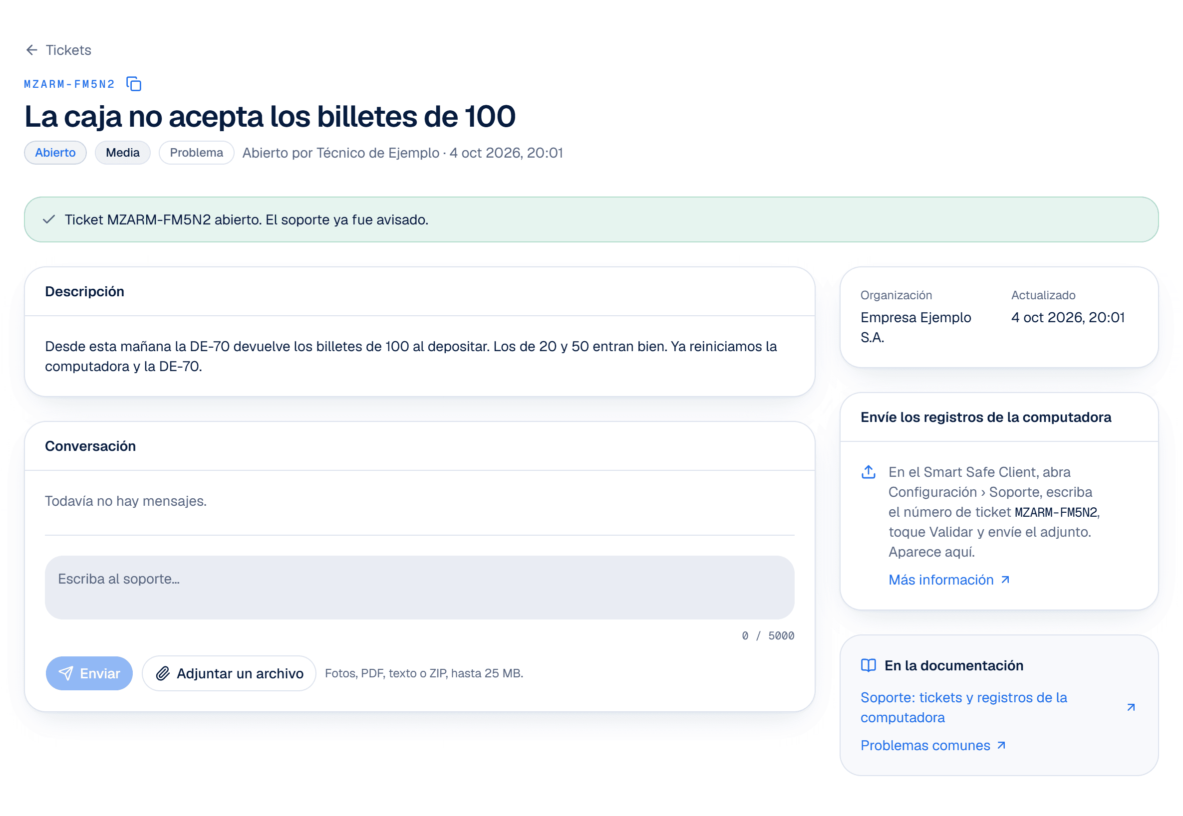Click the Actualizado date '4 oct 2026, 20:01'
This screenshot has width=1183, height=816.
(x=1068, y=318)
